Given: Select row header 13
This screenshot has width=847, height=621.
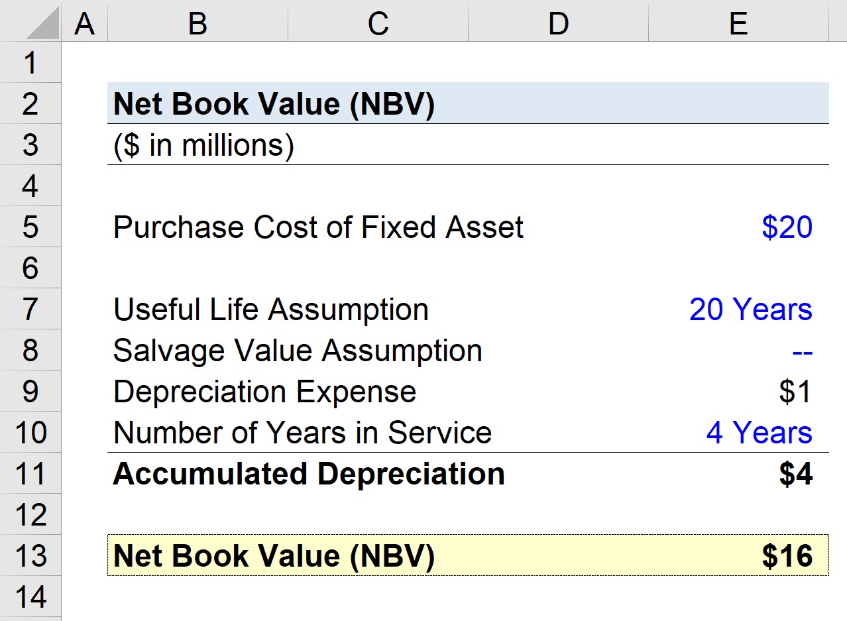Looking at the screenshot, I should point(30,556).
